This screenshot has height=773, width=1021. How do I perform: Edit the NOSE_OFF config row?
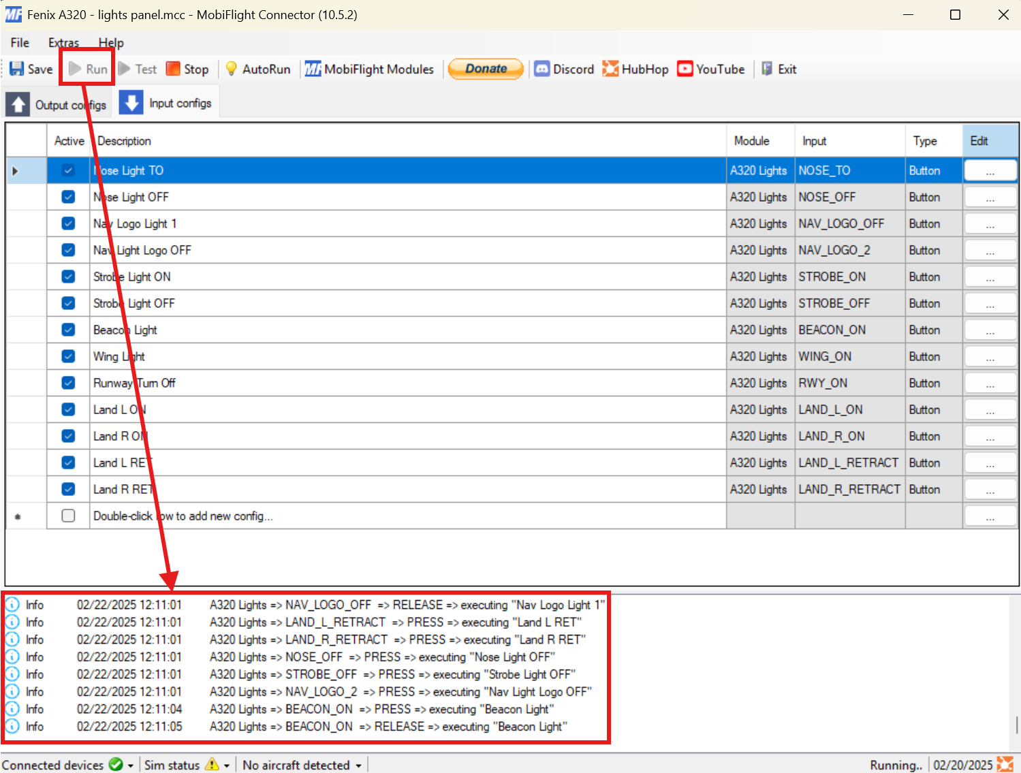click(990, 197)
